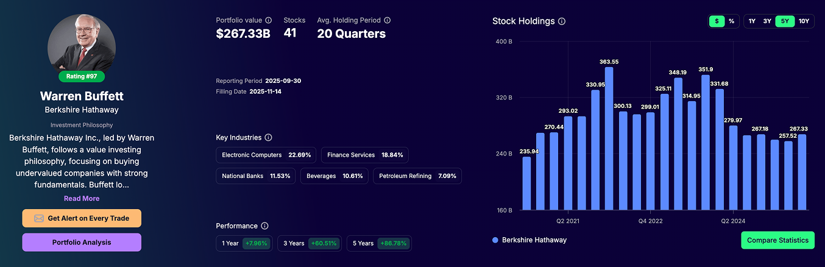Click the chart bar labeled 351.9

[705, 143]
